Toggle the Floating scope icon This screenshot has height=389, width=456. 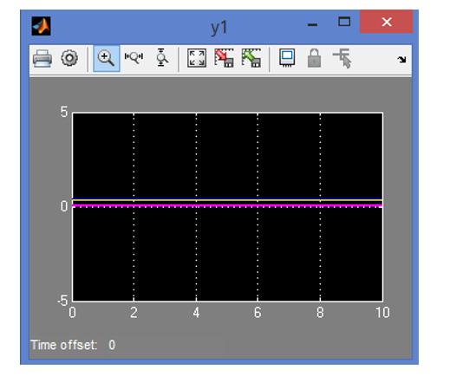[x=287, y=57]
